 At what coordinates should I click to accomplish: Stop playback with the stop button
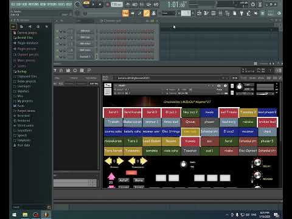click(x=100, y=4)
